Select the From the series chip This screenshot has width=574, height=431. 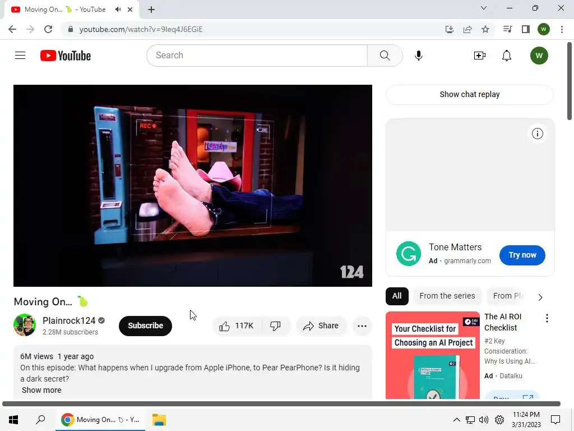point(447,296)
